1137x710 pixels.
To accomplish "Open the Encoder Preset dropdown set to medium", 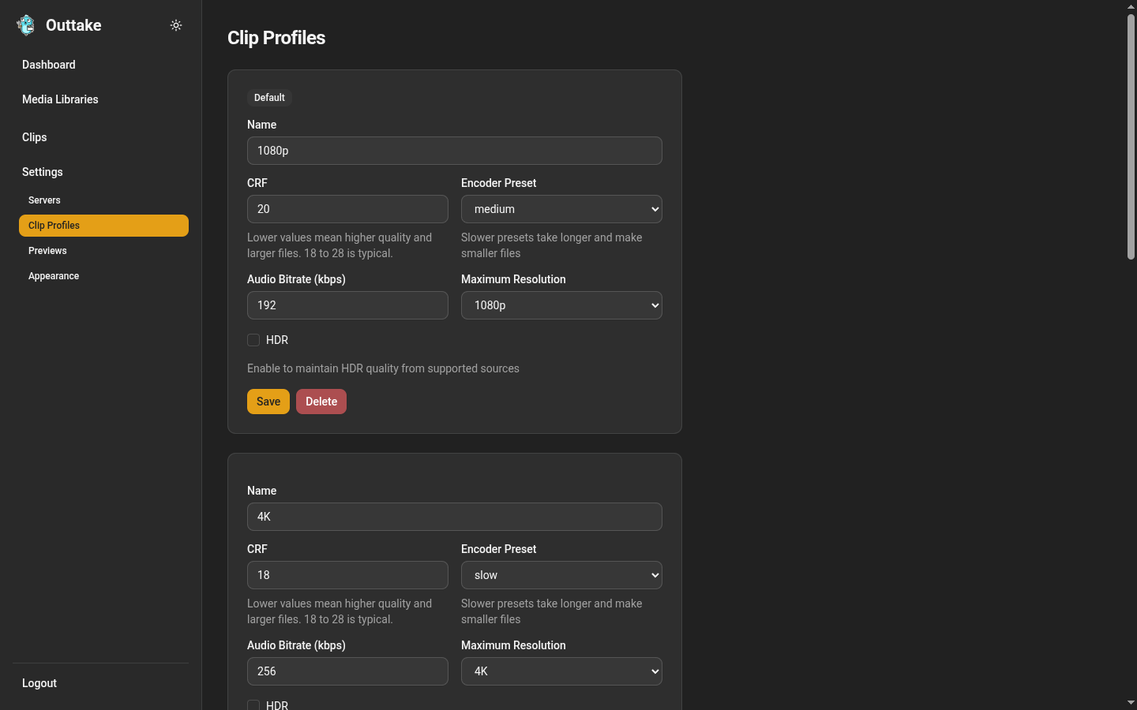I will [561, 209].
